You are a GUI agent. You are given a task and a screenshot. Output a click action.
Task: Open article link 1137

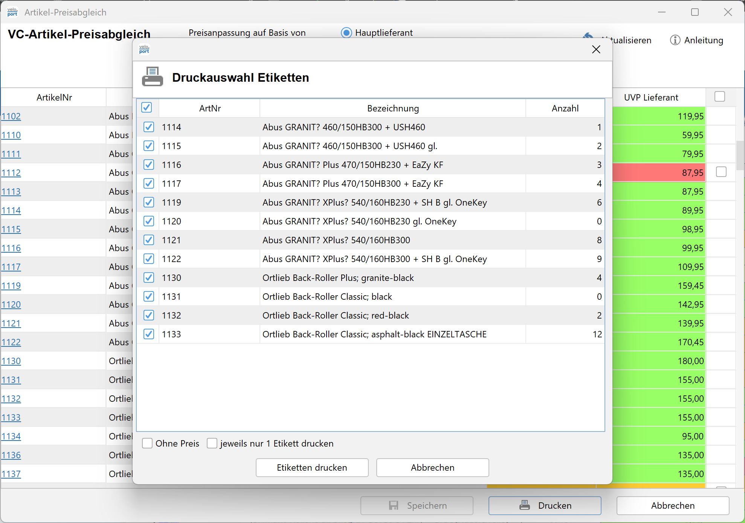coord(11,474)
